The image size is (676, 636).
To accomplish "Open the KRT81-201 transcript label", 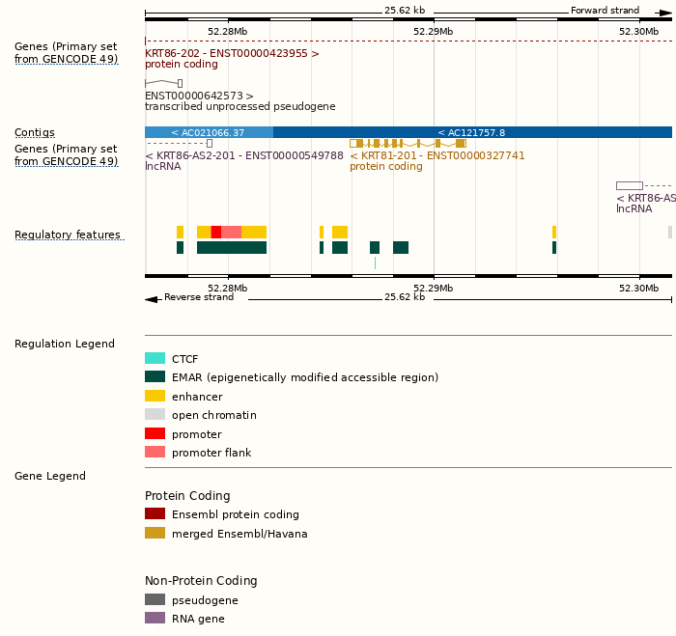I will [x=437, y=155].
